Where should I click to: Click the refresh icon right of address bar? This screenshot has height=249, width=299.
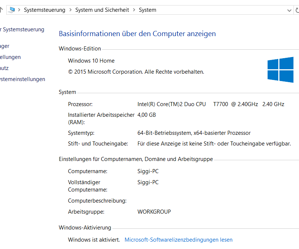point(297,10)
